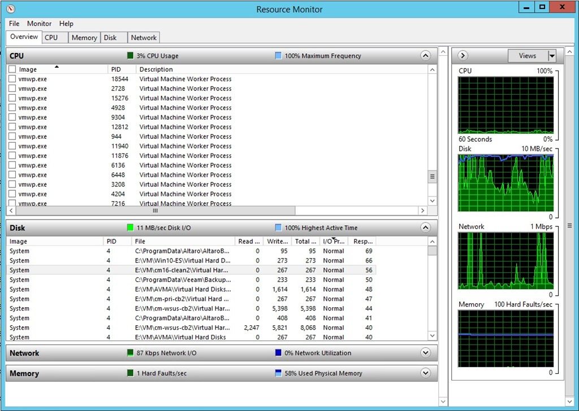
Task: Check the vmwp.exe box for PID 18544
Action: coord(12,79)
